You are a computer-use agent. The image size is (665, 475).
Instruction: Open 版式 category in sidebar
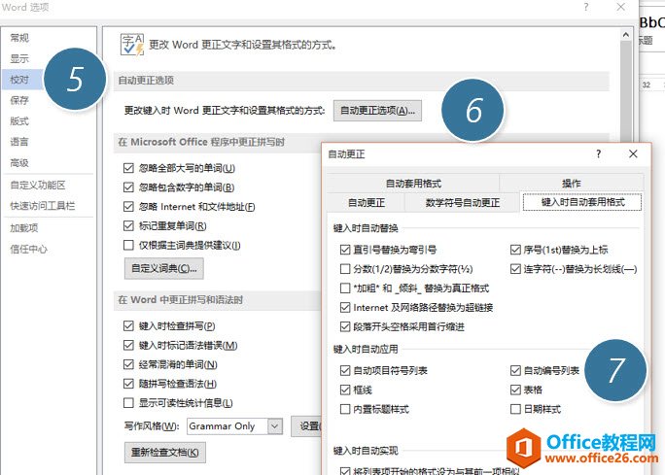19,121
